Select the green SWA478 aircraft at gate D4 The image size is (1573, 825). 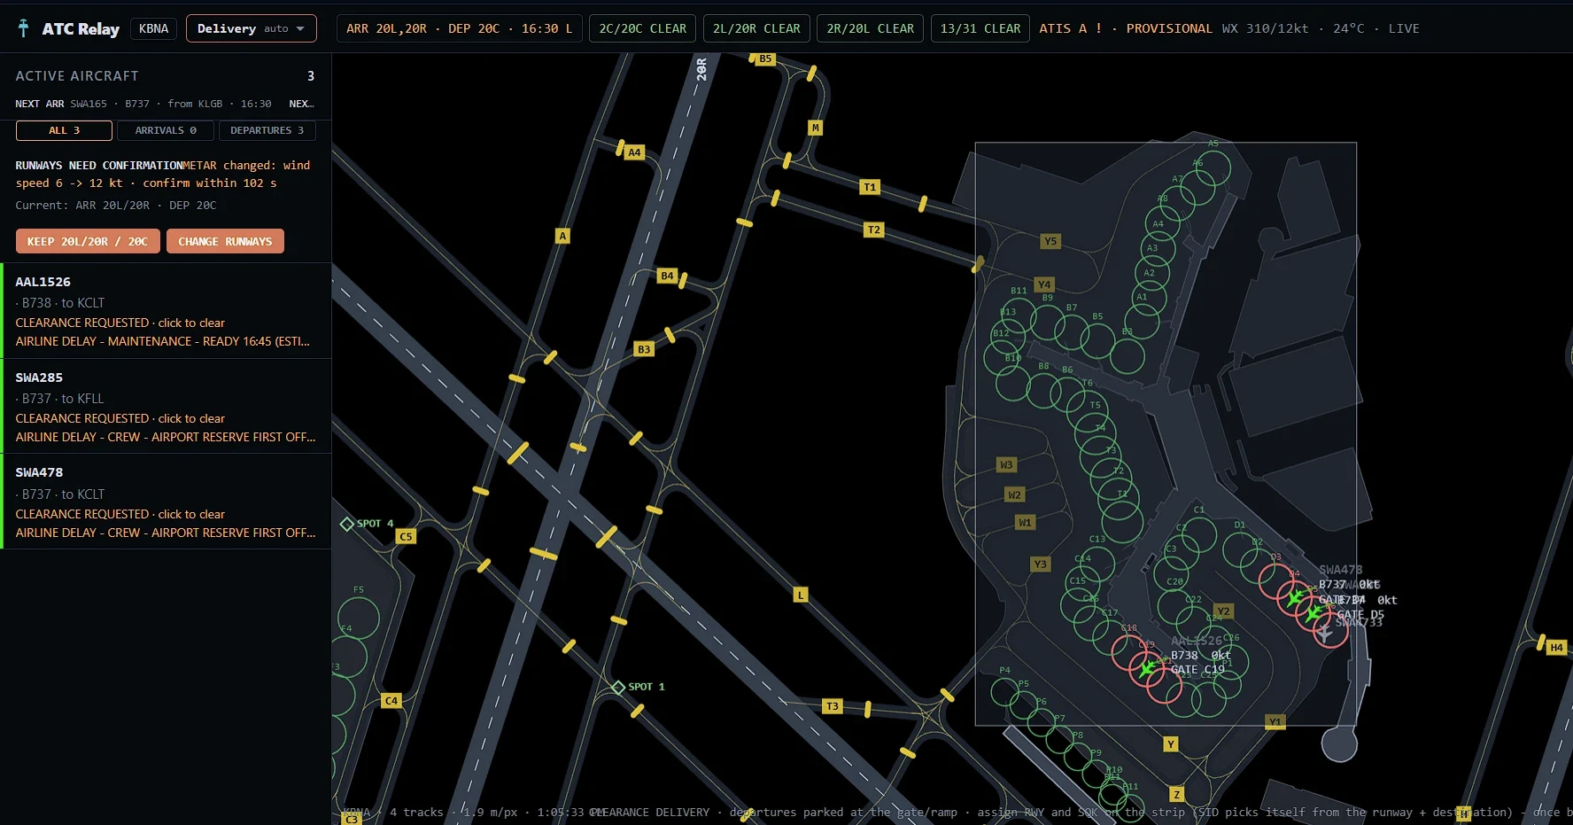pos(1296,598)
